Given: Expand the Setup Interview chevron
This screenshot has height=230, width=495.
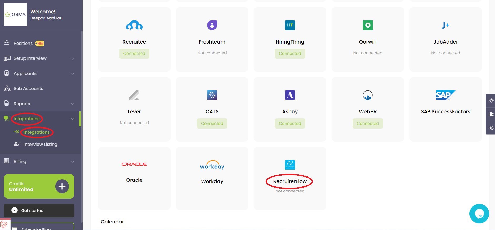Looking at the screenshot, I should [x=73, y=58].
